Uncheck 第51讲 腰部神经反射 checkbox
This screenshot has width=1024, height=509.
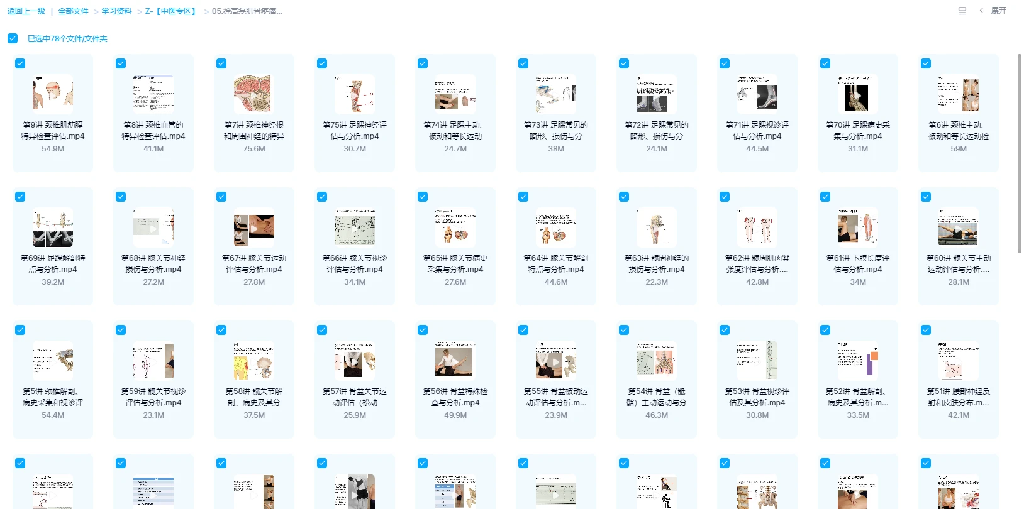926,330
